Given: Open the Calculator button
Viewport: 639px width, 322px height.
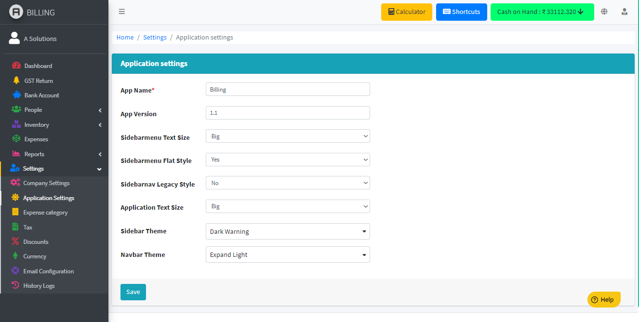Looking at the screenshot, I should pyautogui.click(x=407, y=12).
